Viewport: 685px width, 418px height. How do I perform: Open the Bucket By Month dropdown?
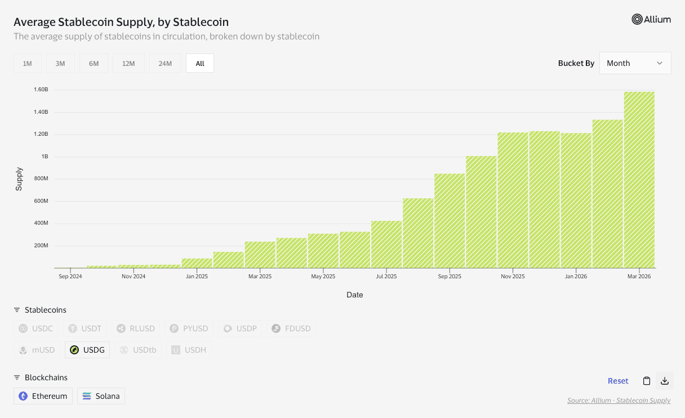tap(635, 63)
